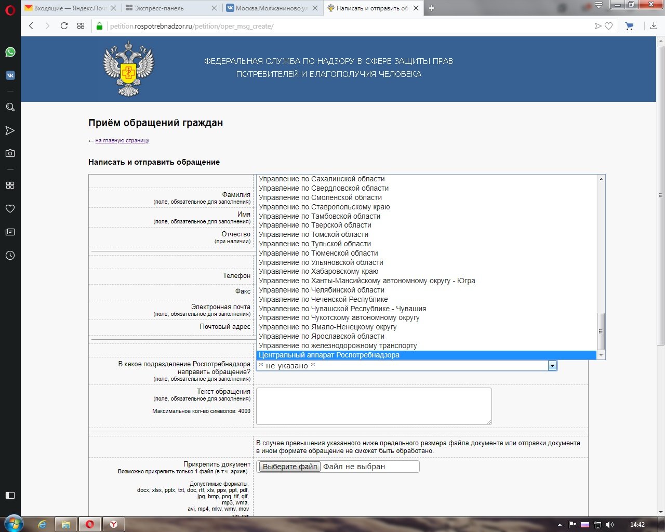Open VK messenger in the sidebar

pyautogui.click(x=10, y=75)
